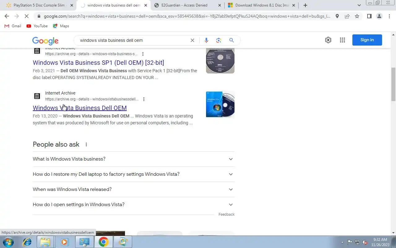
Task: Clear the search box text
Action: click(192, 40)
